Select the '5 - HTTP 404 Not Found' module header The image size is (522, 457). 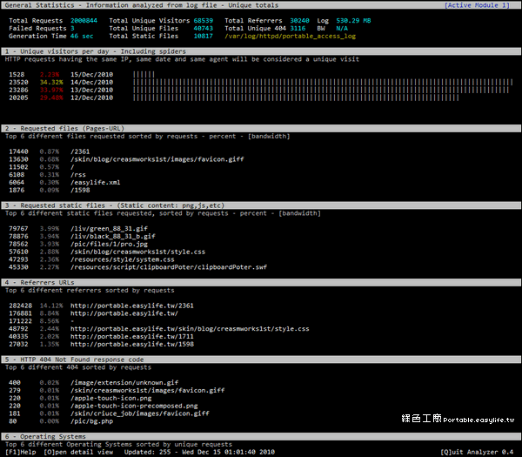(x=261, y=360)
